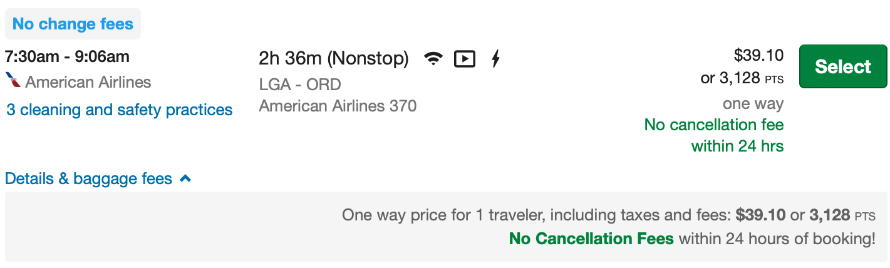
Task: Click the one way label
Action: tap(753, 104)
